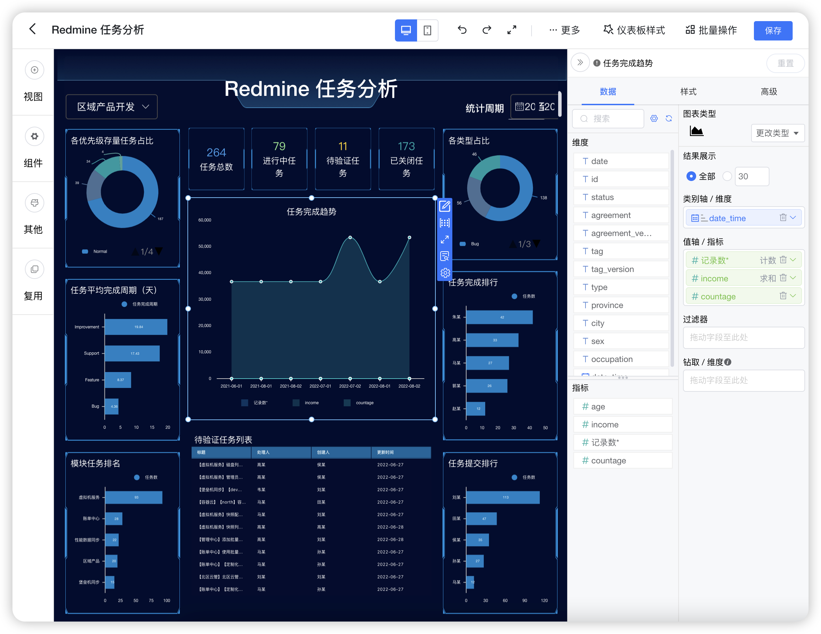Sort table by 更新时间 column header
Image resolution: width=821 pixels, height=634 pixels.
[400, 452]
